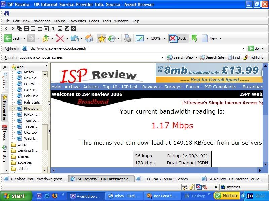Switch sidebar to the Search panel
This screenshot has height=201, width=269.
coord(5,82)
